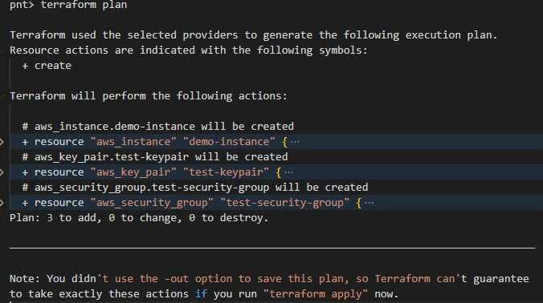
Task: Click the plus symbol before aws_security_group resource
Action: point(25,203)
